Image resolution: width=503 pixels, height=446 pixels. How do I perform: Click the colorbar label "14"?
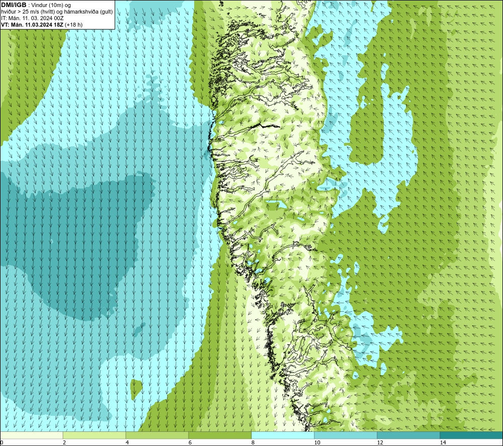tap(443, 442)
